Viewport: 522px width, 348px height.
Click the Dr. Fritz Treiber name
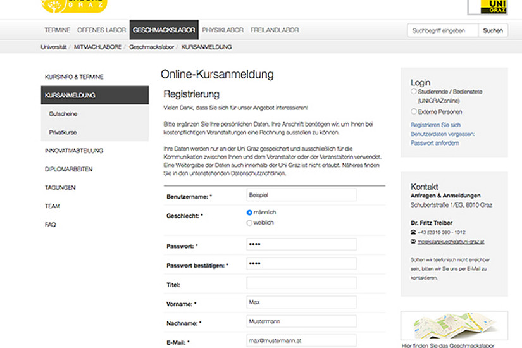click(x=432, y=223)
